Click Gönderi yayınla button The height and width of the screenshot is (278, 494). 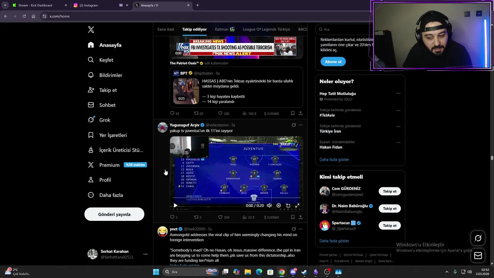(x=114, y=214)
